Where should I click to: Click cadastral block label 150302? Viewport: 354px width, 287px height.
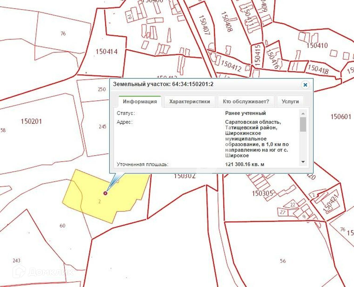(x=185, y=176)
